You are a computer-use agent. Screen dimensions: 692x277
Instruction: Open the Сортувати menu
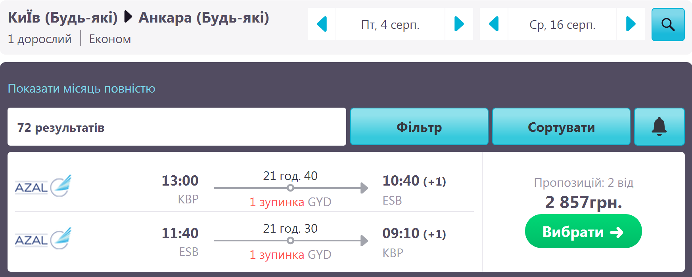point(561,127)
